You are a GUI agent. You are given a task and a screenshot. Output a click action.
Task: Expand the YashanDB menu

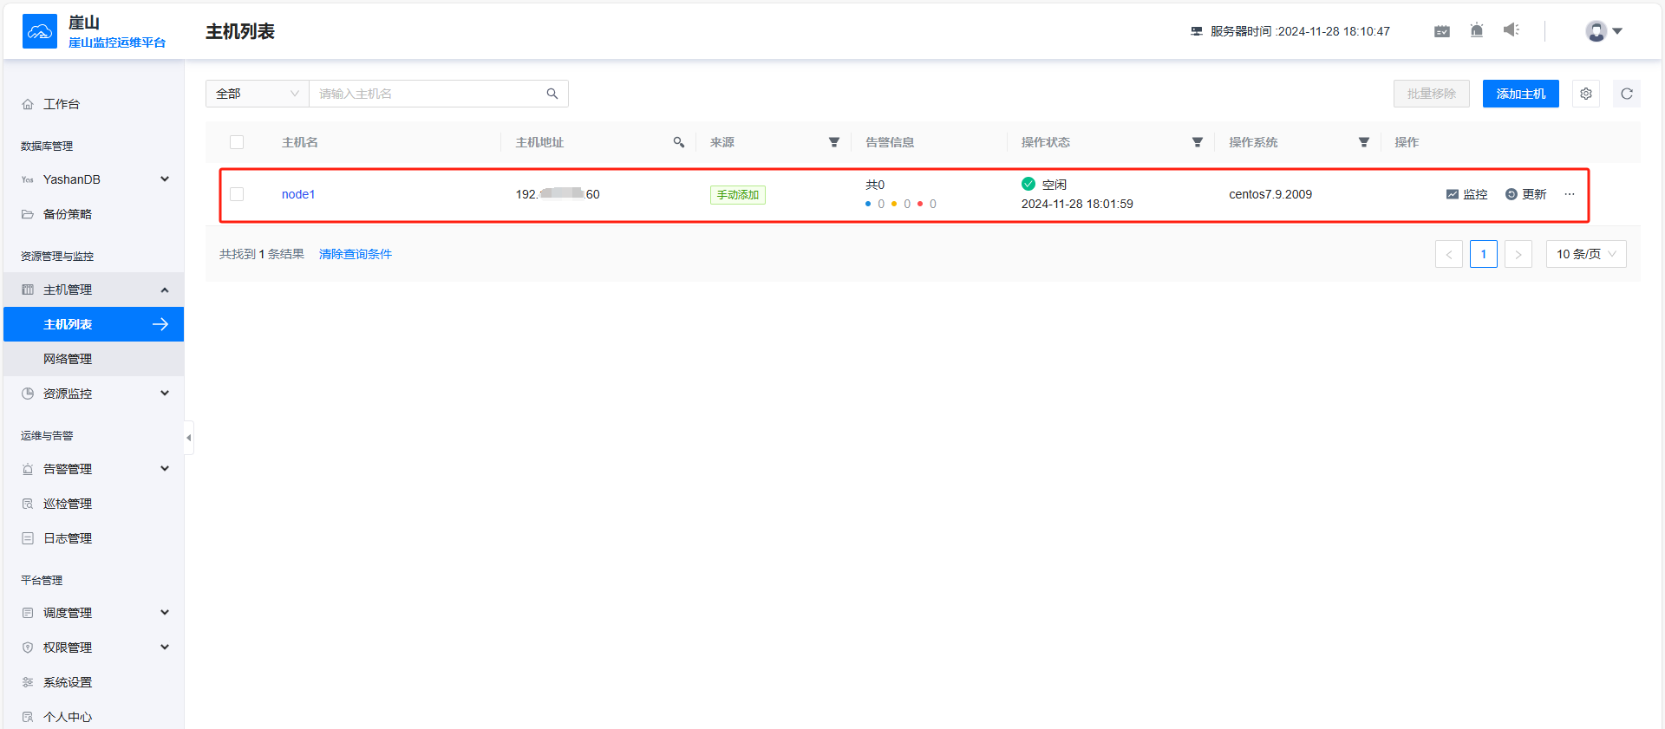tap(94, 179)
